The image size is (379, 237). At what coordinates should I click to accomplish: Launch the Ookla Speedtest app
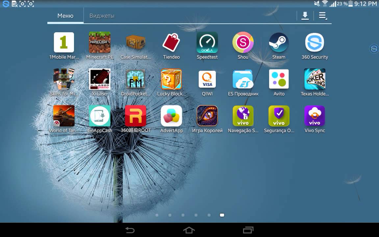pos(207,42)
